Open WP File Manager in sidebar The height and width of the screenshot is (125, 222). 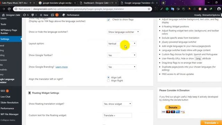point(9,114)
